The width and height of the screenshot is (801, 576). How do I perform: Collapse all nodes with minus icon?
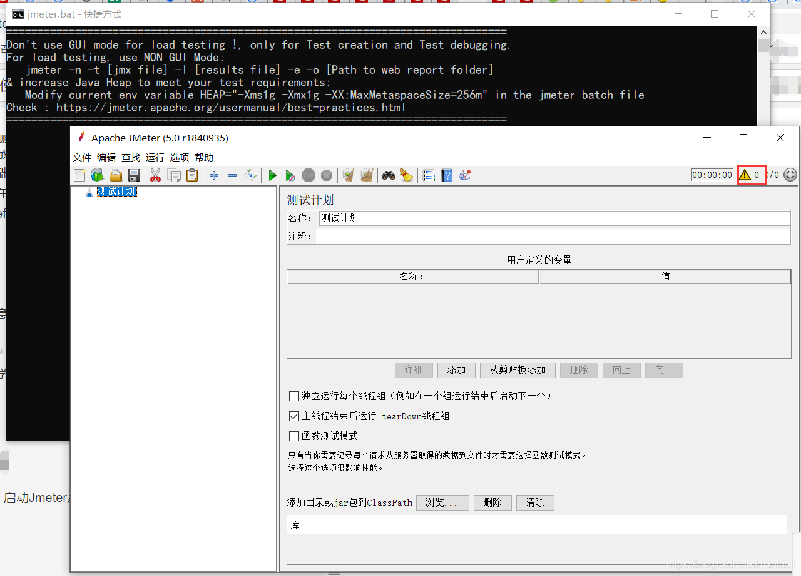pyautogui.click(x=232, y=175)
